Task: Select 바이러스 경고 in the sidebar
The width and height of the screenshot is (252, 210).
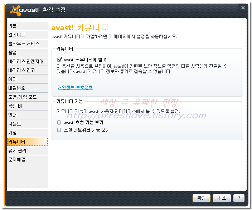Action: click(27, 71)
